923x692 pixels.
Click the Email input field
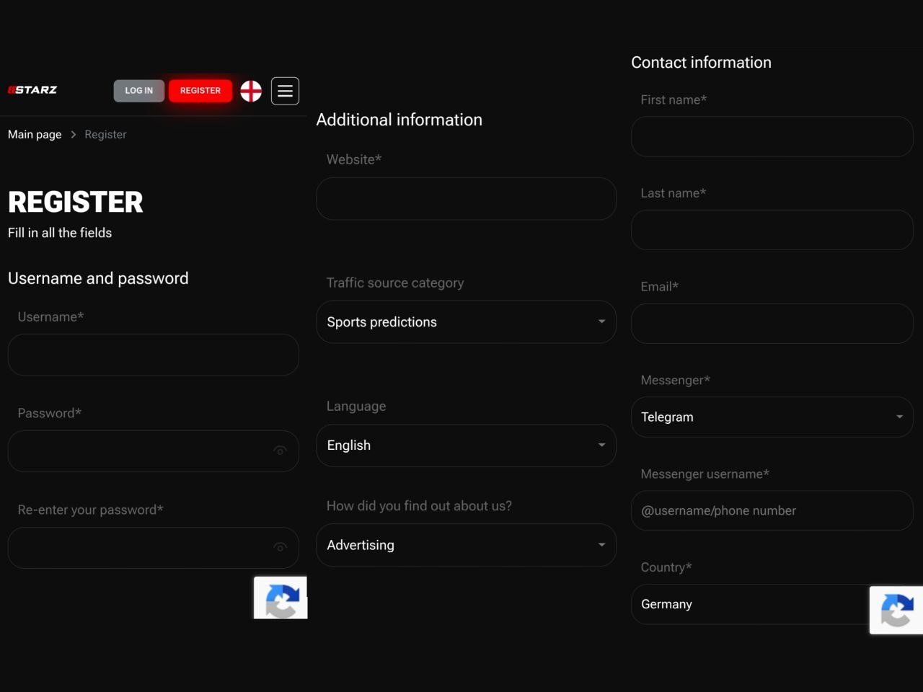tap(772, 324)
